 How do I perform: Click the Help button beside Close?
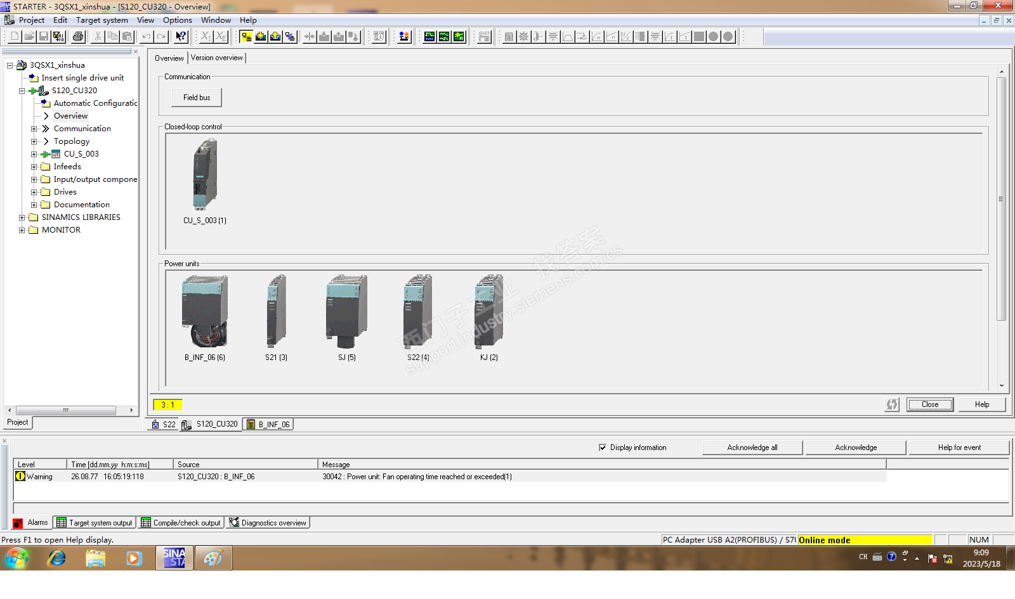tap(982, 404)
